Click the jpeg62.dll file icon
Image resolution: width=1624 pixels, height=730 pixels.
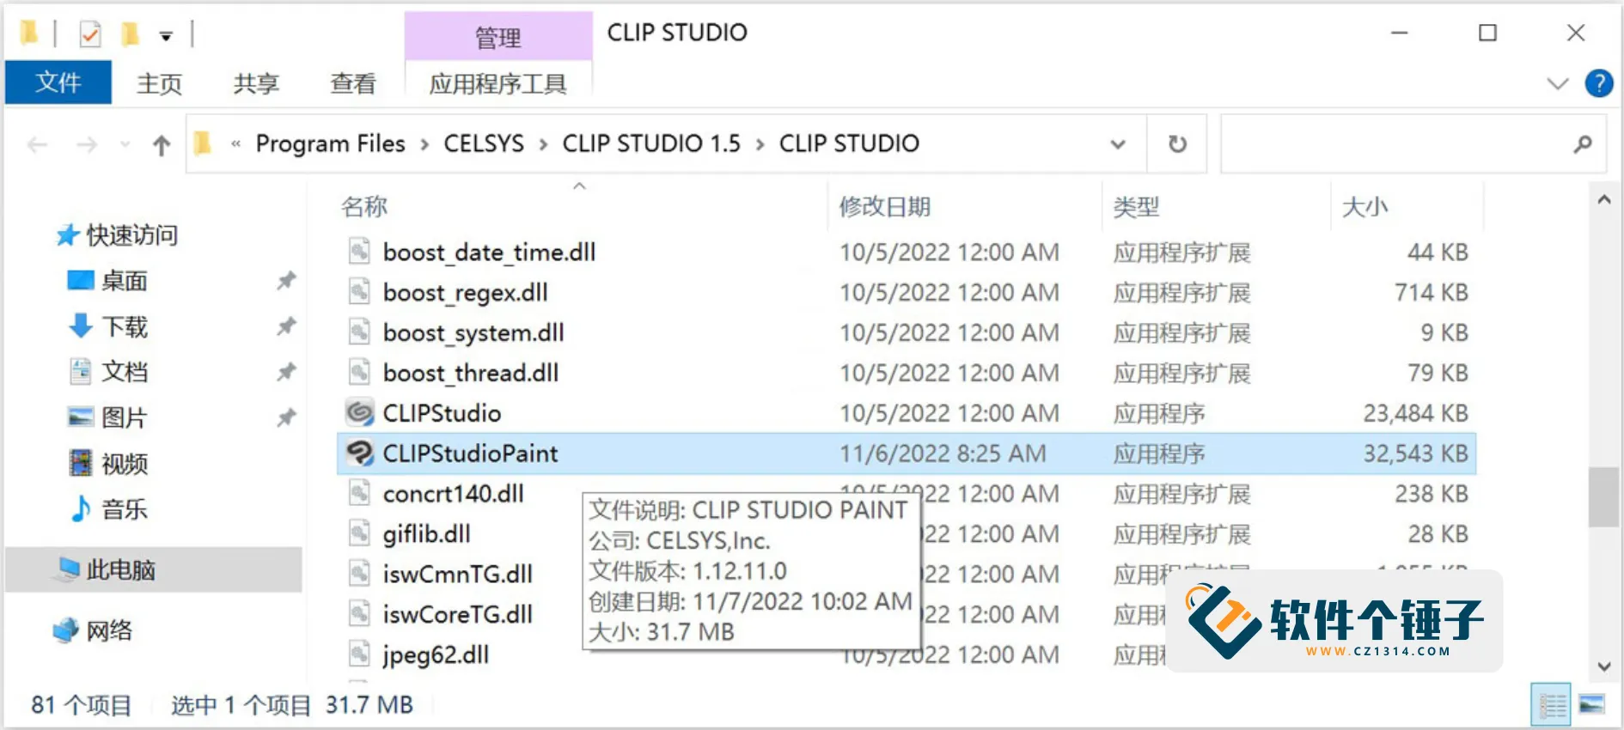coord(359,654)
